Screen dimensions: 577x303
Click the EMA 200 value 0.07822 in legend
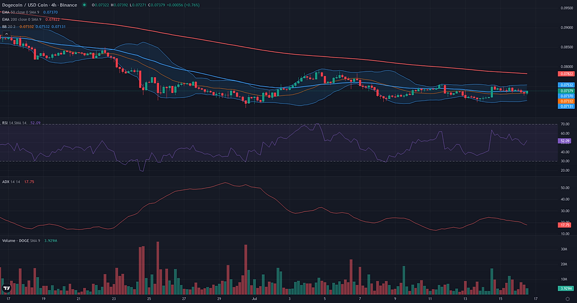pos(52,19)
